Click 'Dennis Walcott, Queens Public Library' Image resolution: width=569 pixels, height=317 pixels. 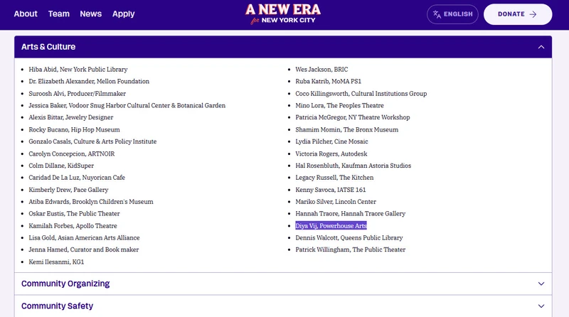point(349,238)
